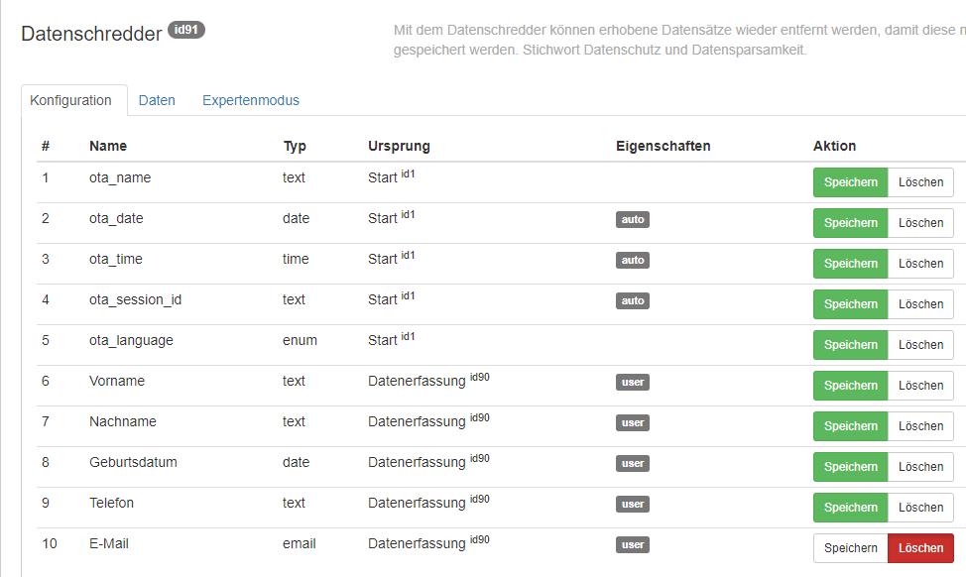Click the user badge in Vorname row
Viewport: 966px width, 577px height.
pyautogui.click(x=632, y=383)
